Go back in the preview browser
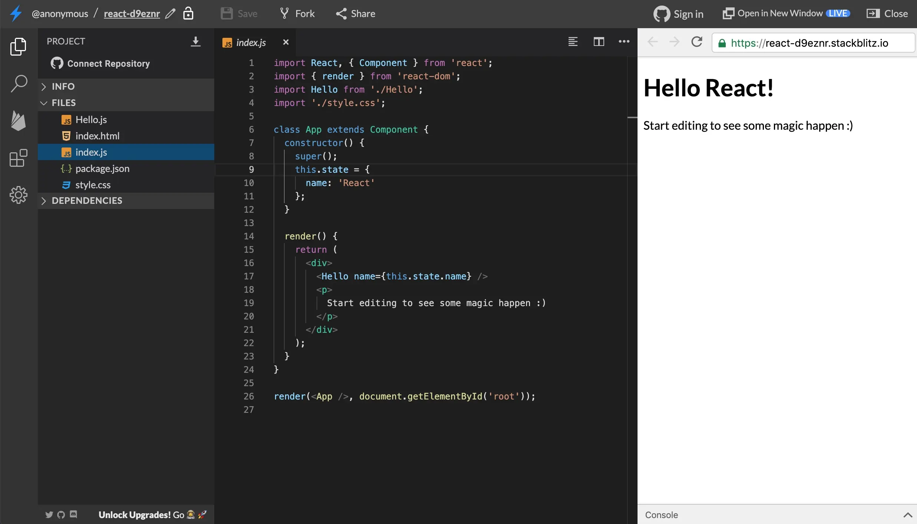This screenshot has height=524, width=917. (x=653, y=42)
